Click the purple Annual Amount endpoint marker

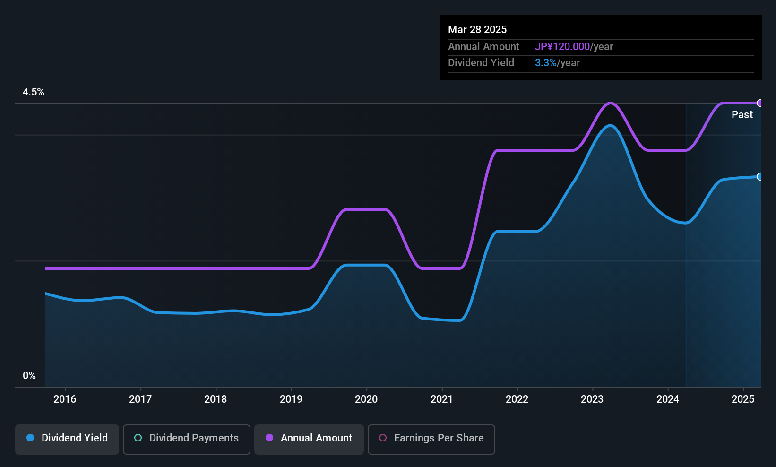tap(760, 103)
